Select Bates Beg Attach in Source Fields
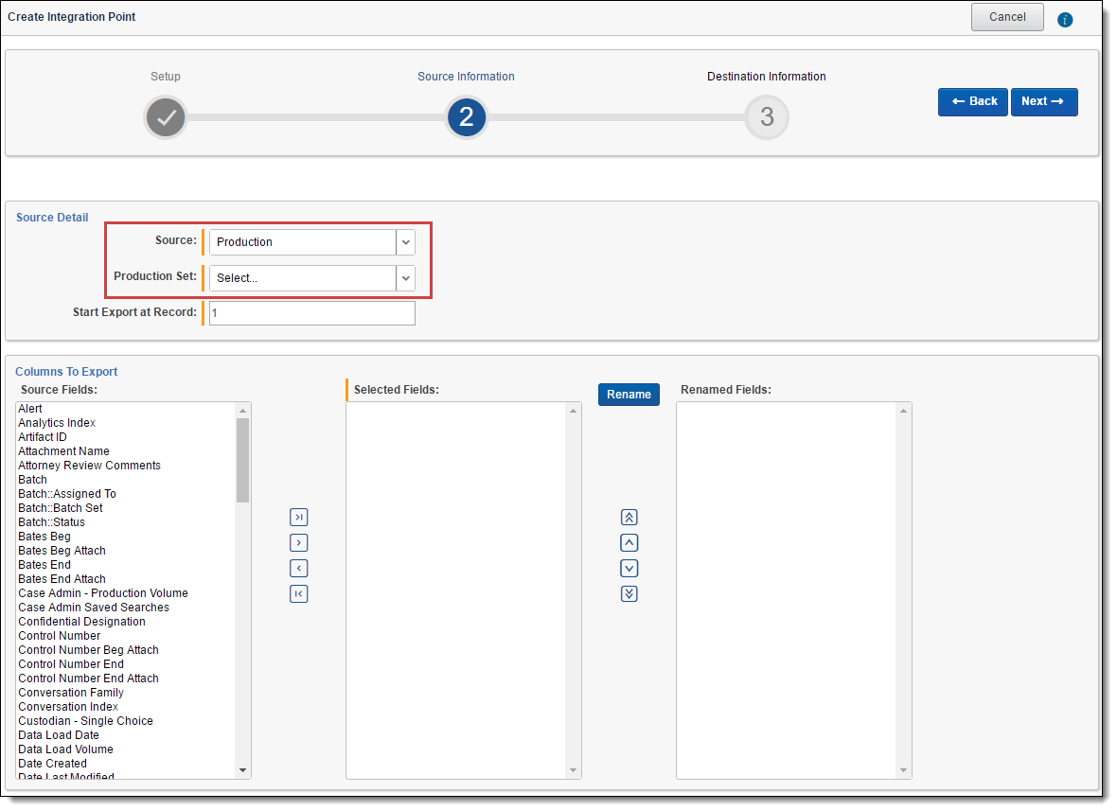The image size is (1117, 811). click(x=62, y=551)
